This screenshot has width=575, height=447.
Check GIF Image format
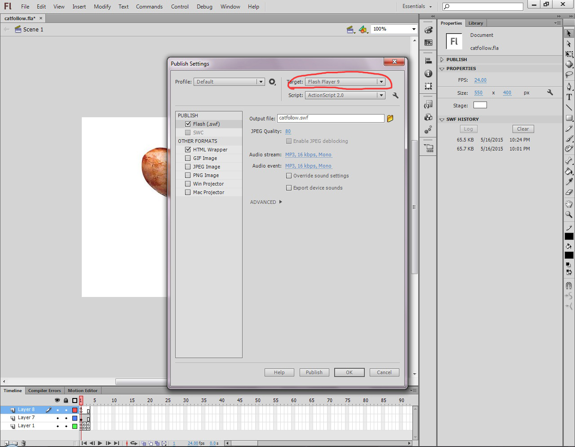(188, 158)
